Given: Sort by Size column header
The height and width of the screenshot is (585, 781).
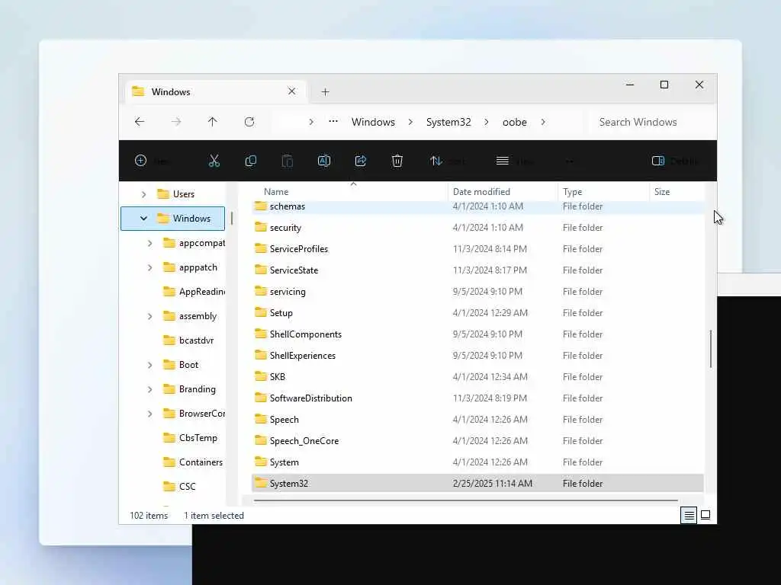Looking at the screenshot, I should [661, 192].
